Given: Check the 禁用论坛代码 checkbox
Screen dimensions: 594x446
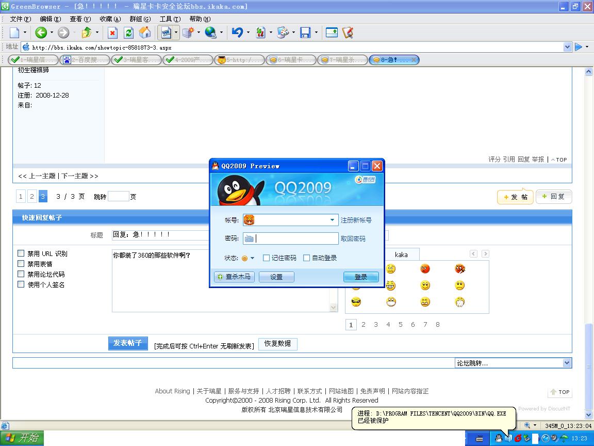Looking at the screenshot, I should pos(21,274).
